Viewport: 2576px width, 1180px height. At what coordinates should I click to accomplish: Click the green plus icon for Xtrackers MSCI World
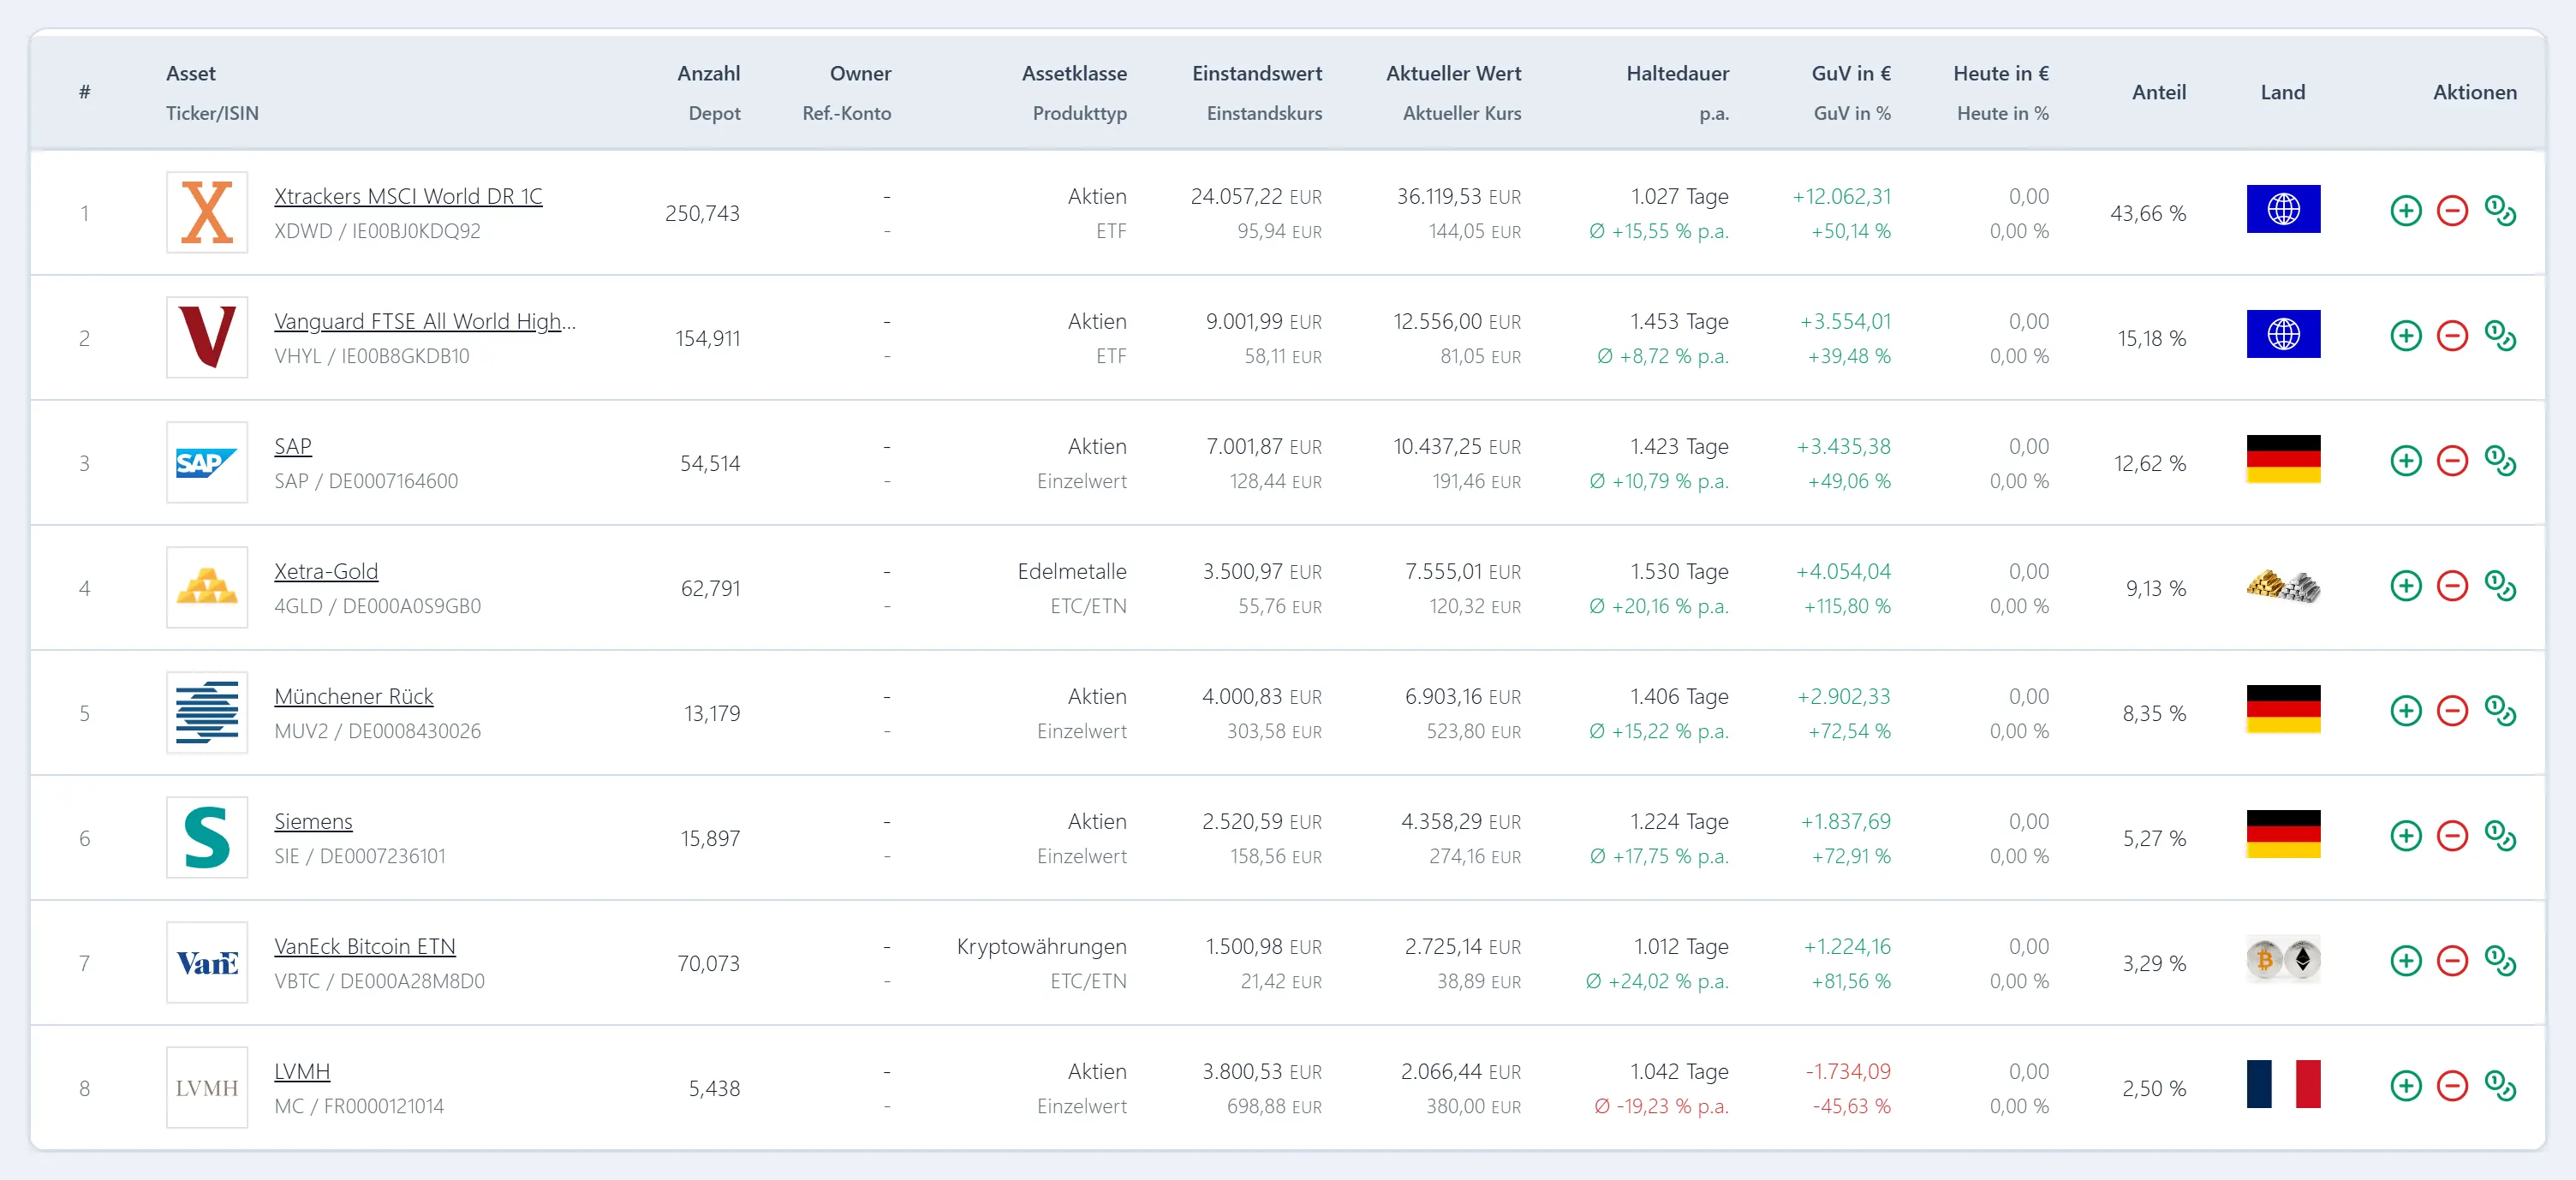2406,211
